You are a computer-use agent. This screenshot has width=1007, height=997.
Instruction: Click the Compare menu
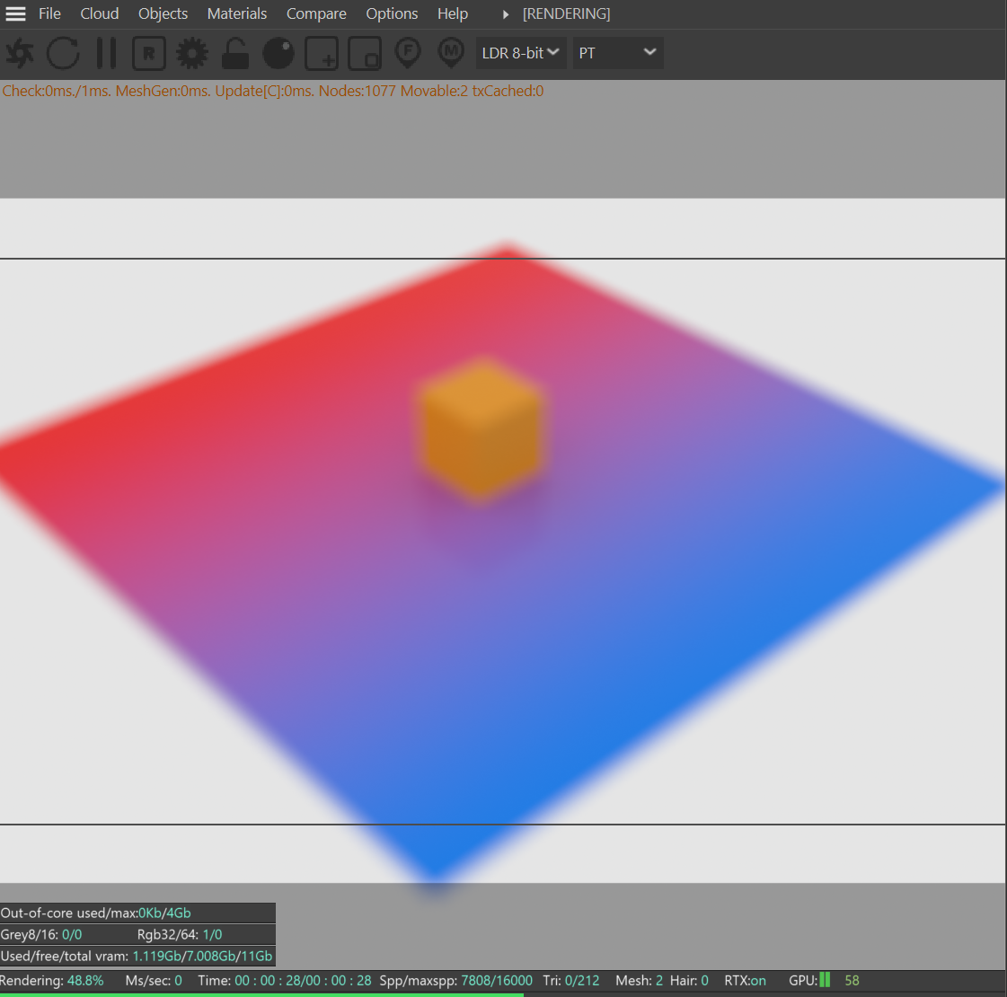pos(316,14)
